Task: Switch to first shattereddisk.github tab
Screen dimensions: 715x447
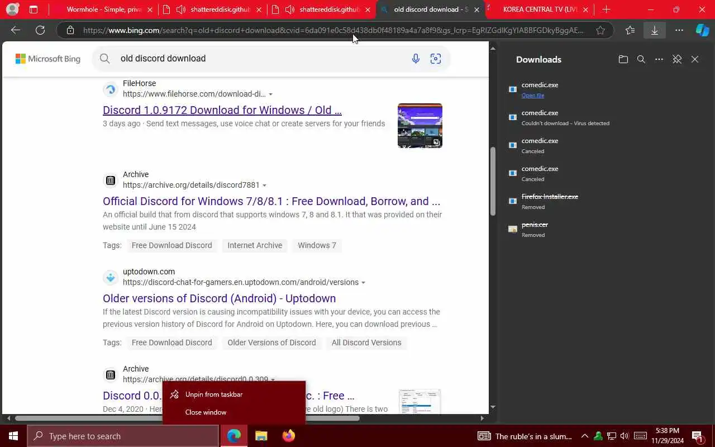Action: [213, 9]
